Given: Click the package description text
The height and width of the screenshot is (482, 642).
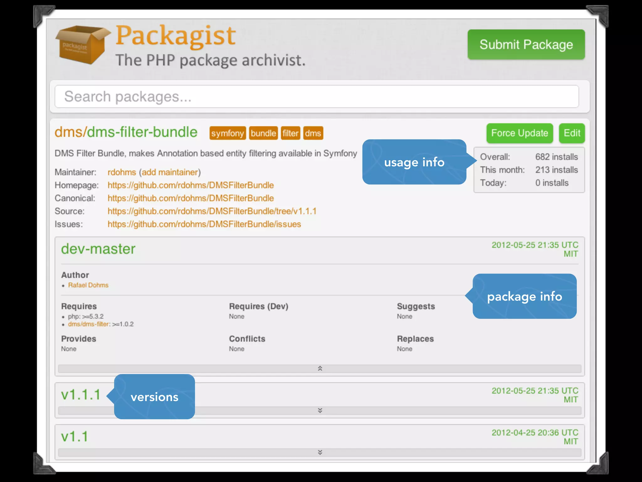Looking at the screenshot, I should [x=206, y=153].
